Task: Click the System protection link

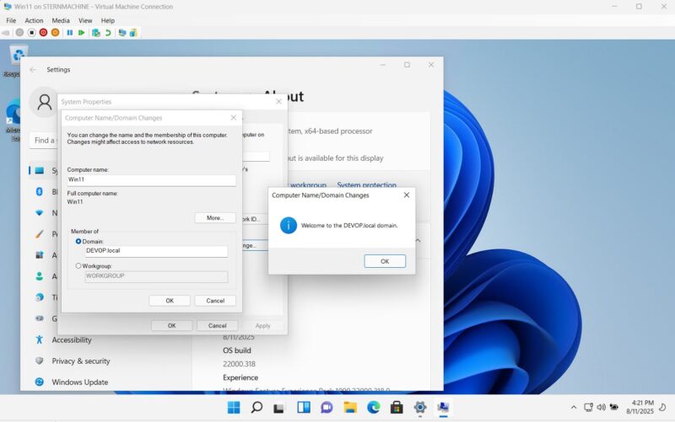Action: 367,184
